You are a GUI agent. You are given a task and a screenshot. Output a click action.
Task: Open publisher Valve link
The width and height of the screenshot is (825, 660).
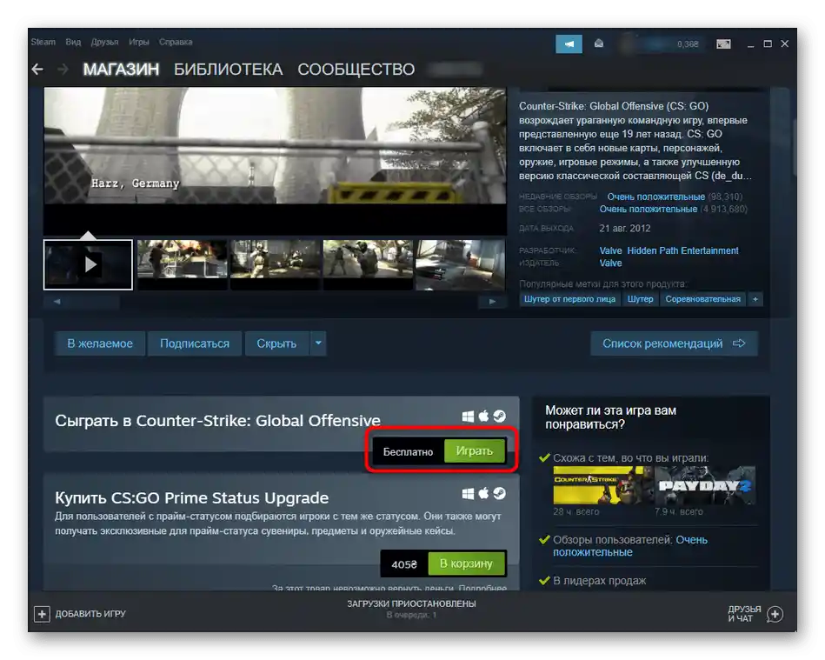[610, 263]
